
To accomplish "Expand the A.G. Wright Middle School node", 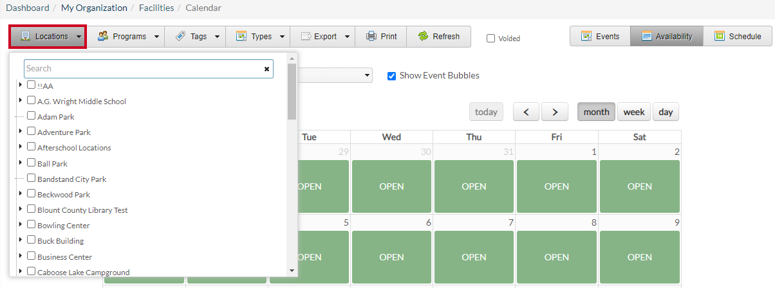I will 21,100.
